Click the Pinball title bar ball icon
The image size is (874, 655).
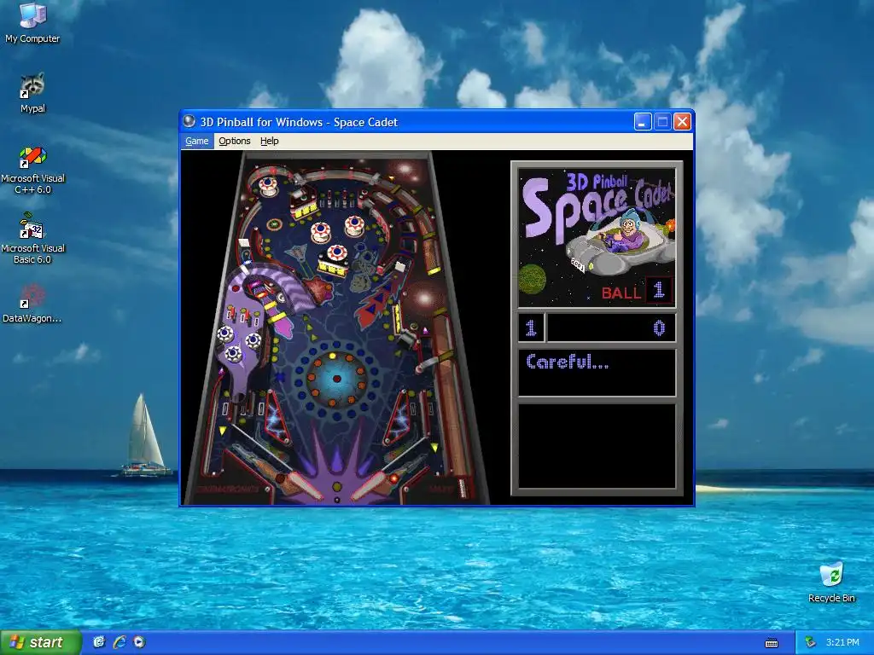point(189,121)
